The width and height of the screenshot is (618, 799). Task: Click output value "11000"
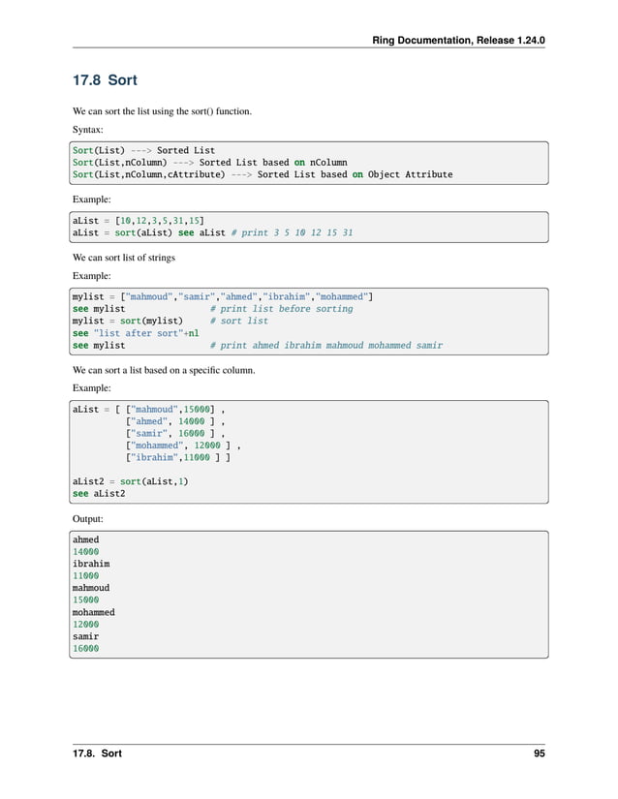(x=85, y=576)
